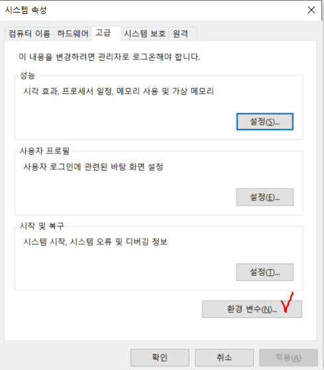This screenshot has height=370, width=324.
Task: Switch to the 컴퓨터 이름 tab
Action: click(29, 34)
